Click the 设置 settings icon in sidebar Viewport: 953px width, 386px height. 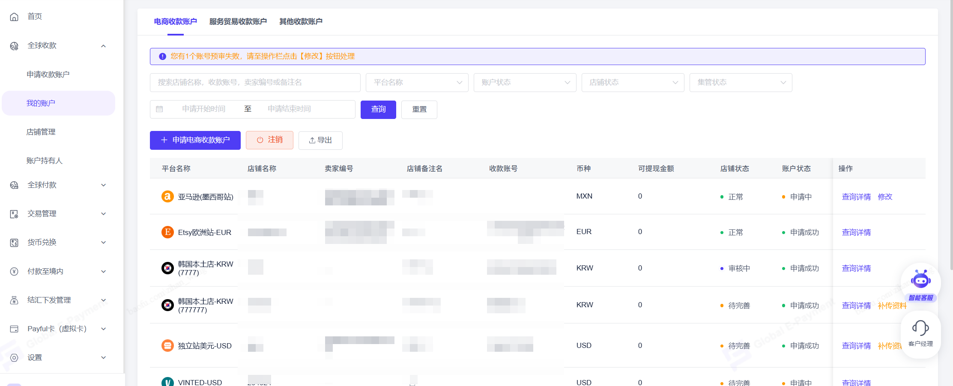tap(14, 358)
